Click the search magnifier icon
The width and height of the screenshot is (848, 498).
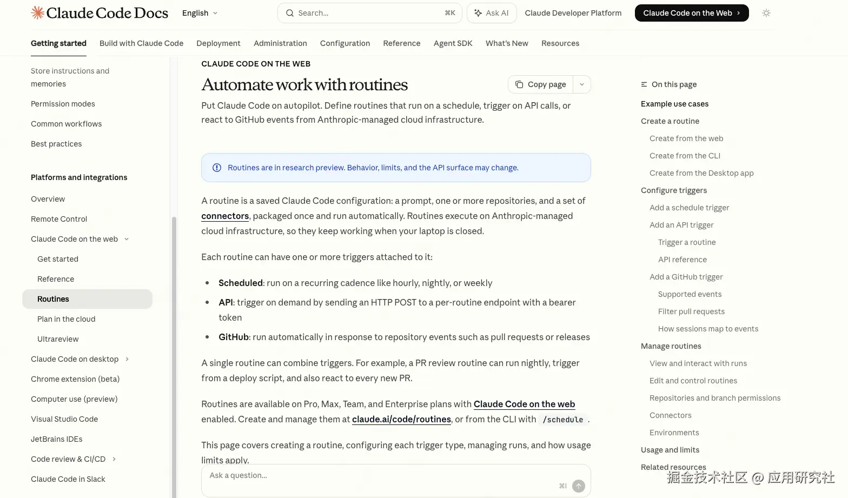[x=290, y=13]
